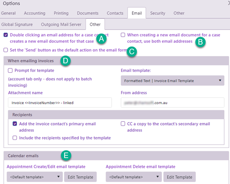Click the 'When emailing invoices' section header
This screenshot has width=230, height=184.
(116, 61)
